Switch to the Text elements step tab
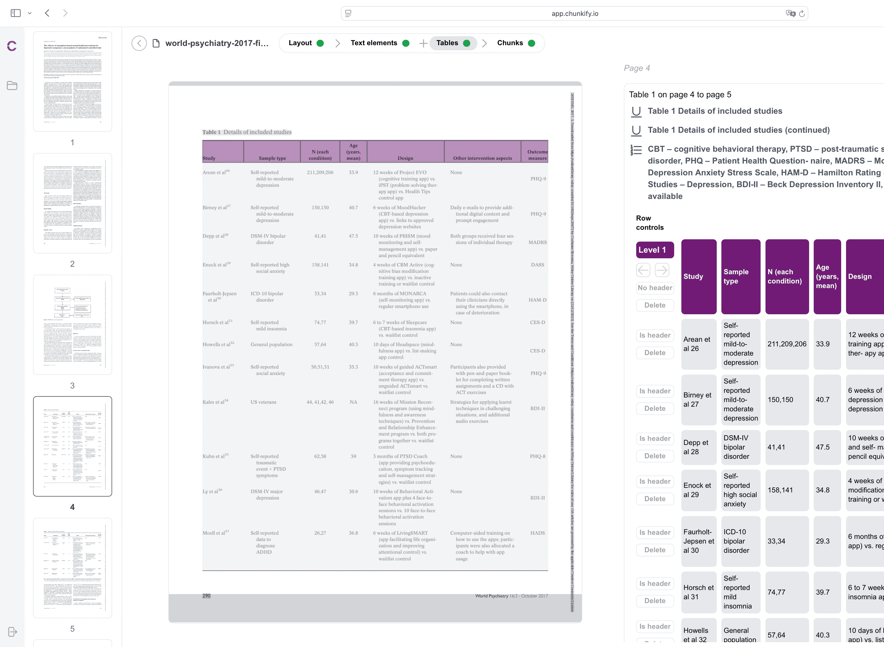Screen dimensions: 884x647 click(380, 43)
